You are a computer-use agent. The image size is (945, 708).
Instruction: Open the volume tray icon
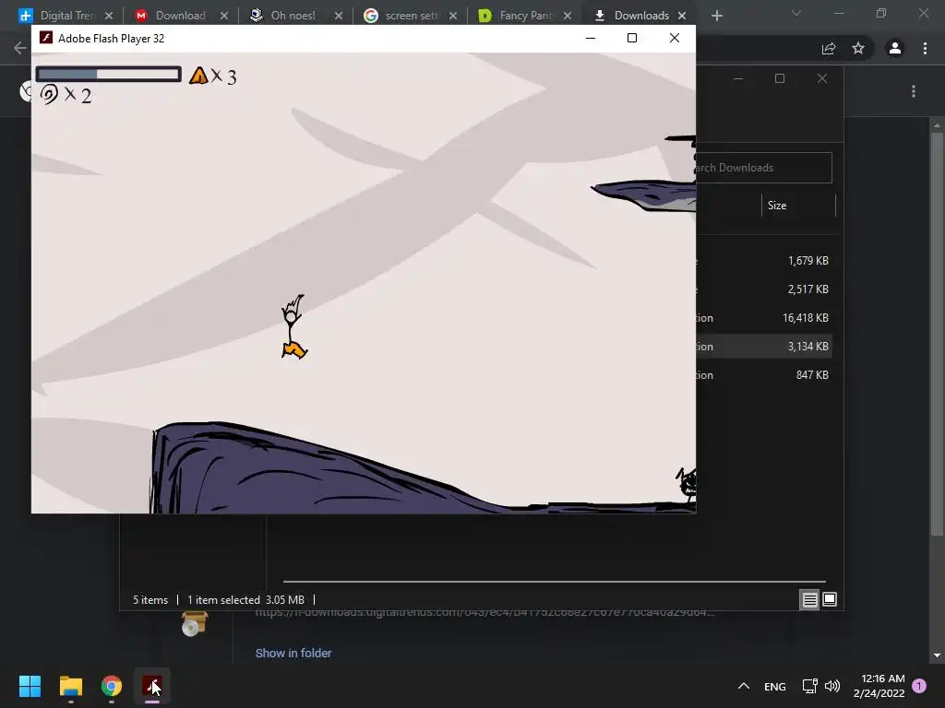point(832,686)
